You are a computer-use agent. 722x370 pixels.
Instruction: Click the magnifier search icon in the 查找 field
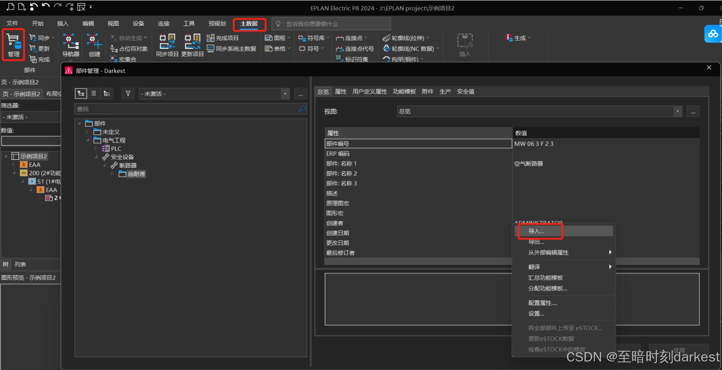point(301,109)
